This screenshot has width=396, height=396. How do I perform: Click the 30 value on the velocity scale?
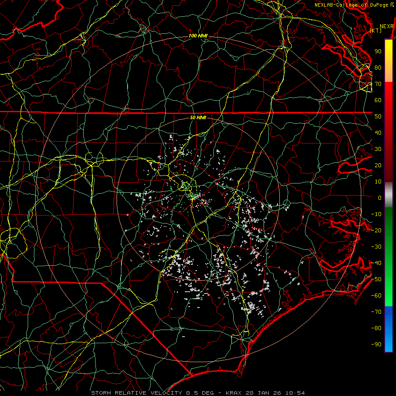click(x=378, y=149)
